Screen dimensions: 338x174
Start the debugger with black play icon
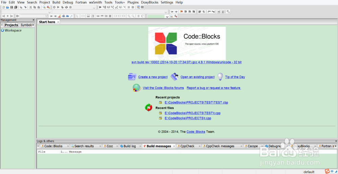click(x=100, y=7)
